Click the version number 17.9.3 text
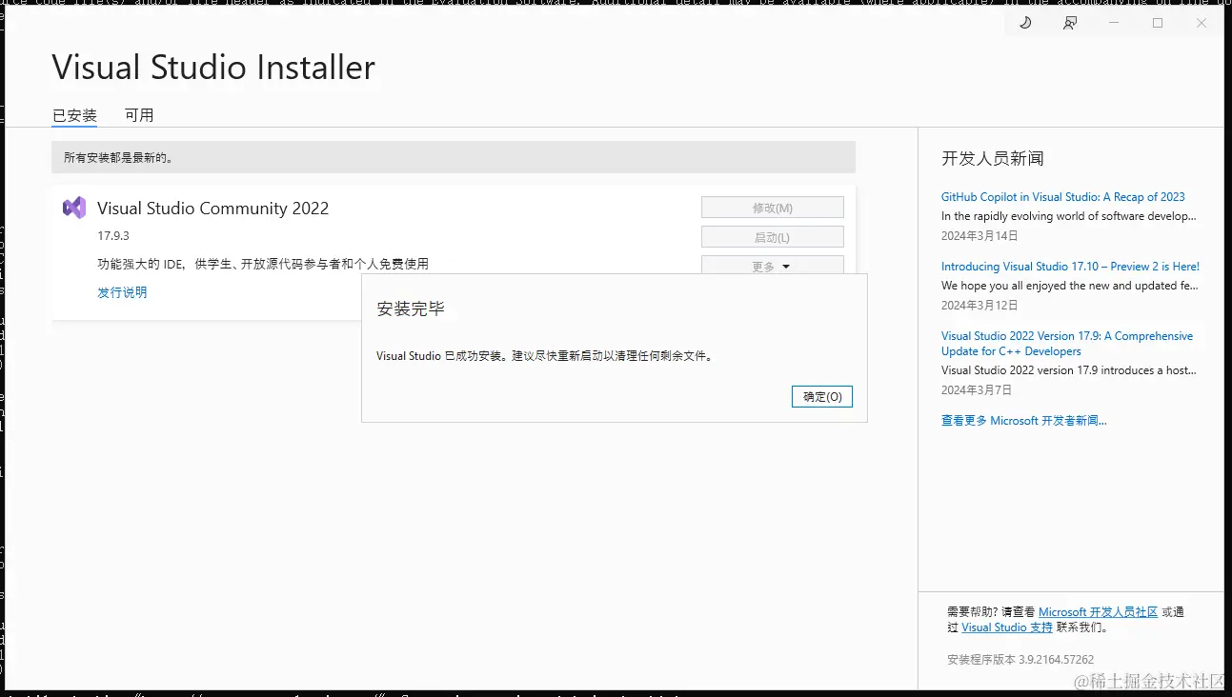 click(113, 235)
